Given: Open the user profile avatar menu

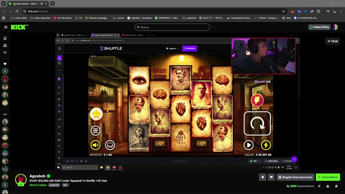Looking at the screenshot, I should [335, 27].
